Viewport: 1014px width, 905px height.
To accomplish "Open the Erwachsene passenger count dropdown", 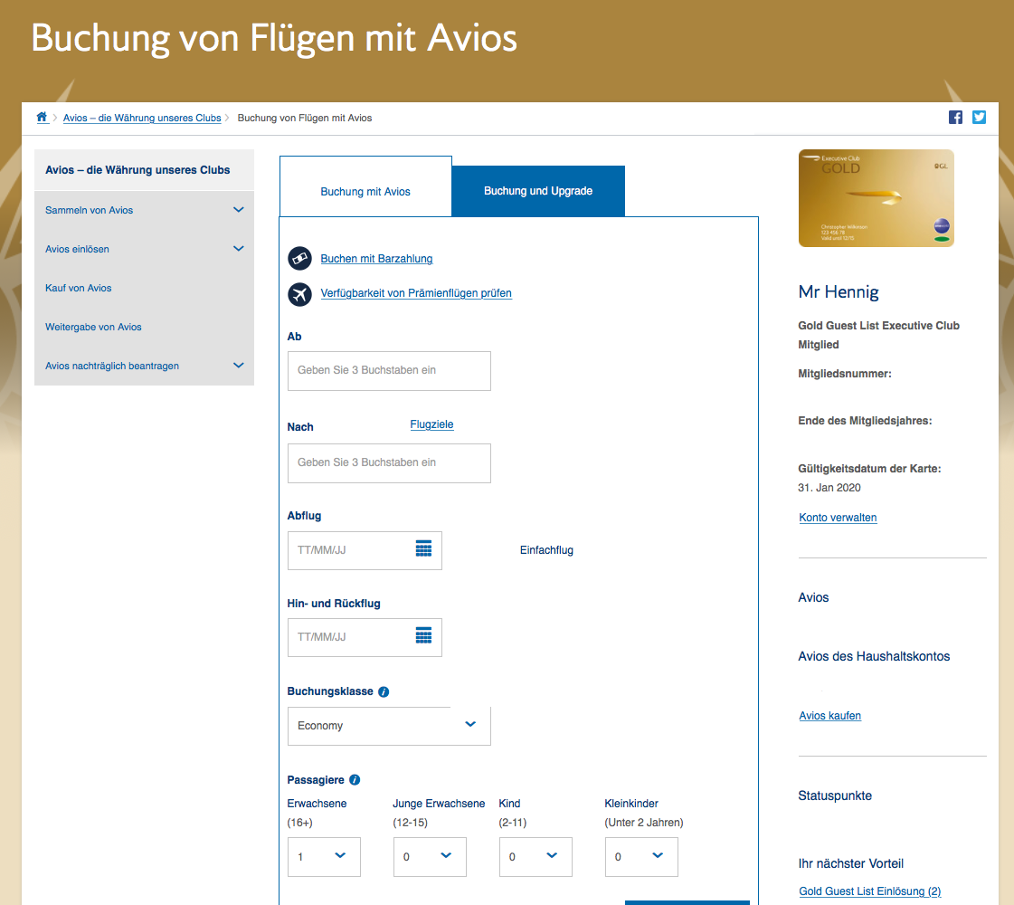I will (324, 856).
